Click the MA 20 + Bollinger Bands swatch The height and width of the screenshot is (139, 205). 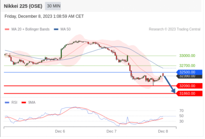7,29
